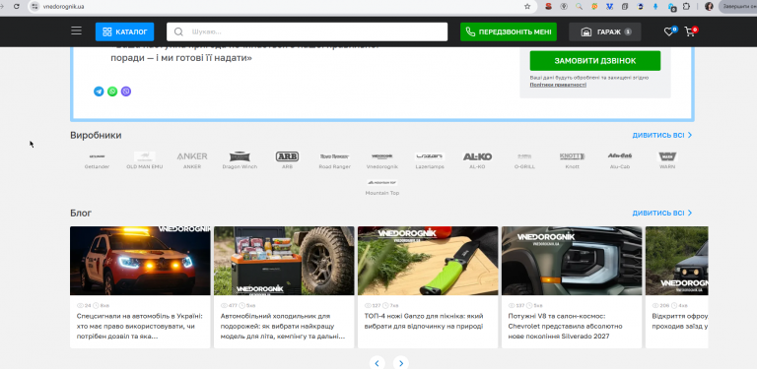Open the Гараж button
Screen dimensions: 757x369
[605, 31]
